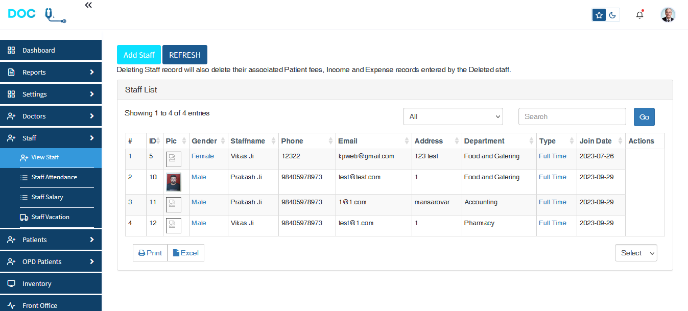Click the Inventory monitor icon
688x311 pixels.
pyautogui.click(x=11, y=284)
